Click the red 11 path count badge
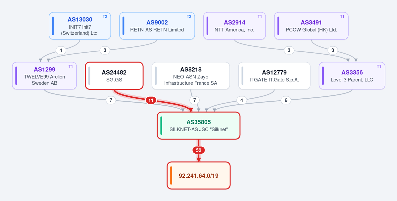The width and height of the screenshot is (397, 201). [151, 101]
